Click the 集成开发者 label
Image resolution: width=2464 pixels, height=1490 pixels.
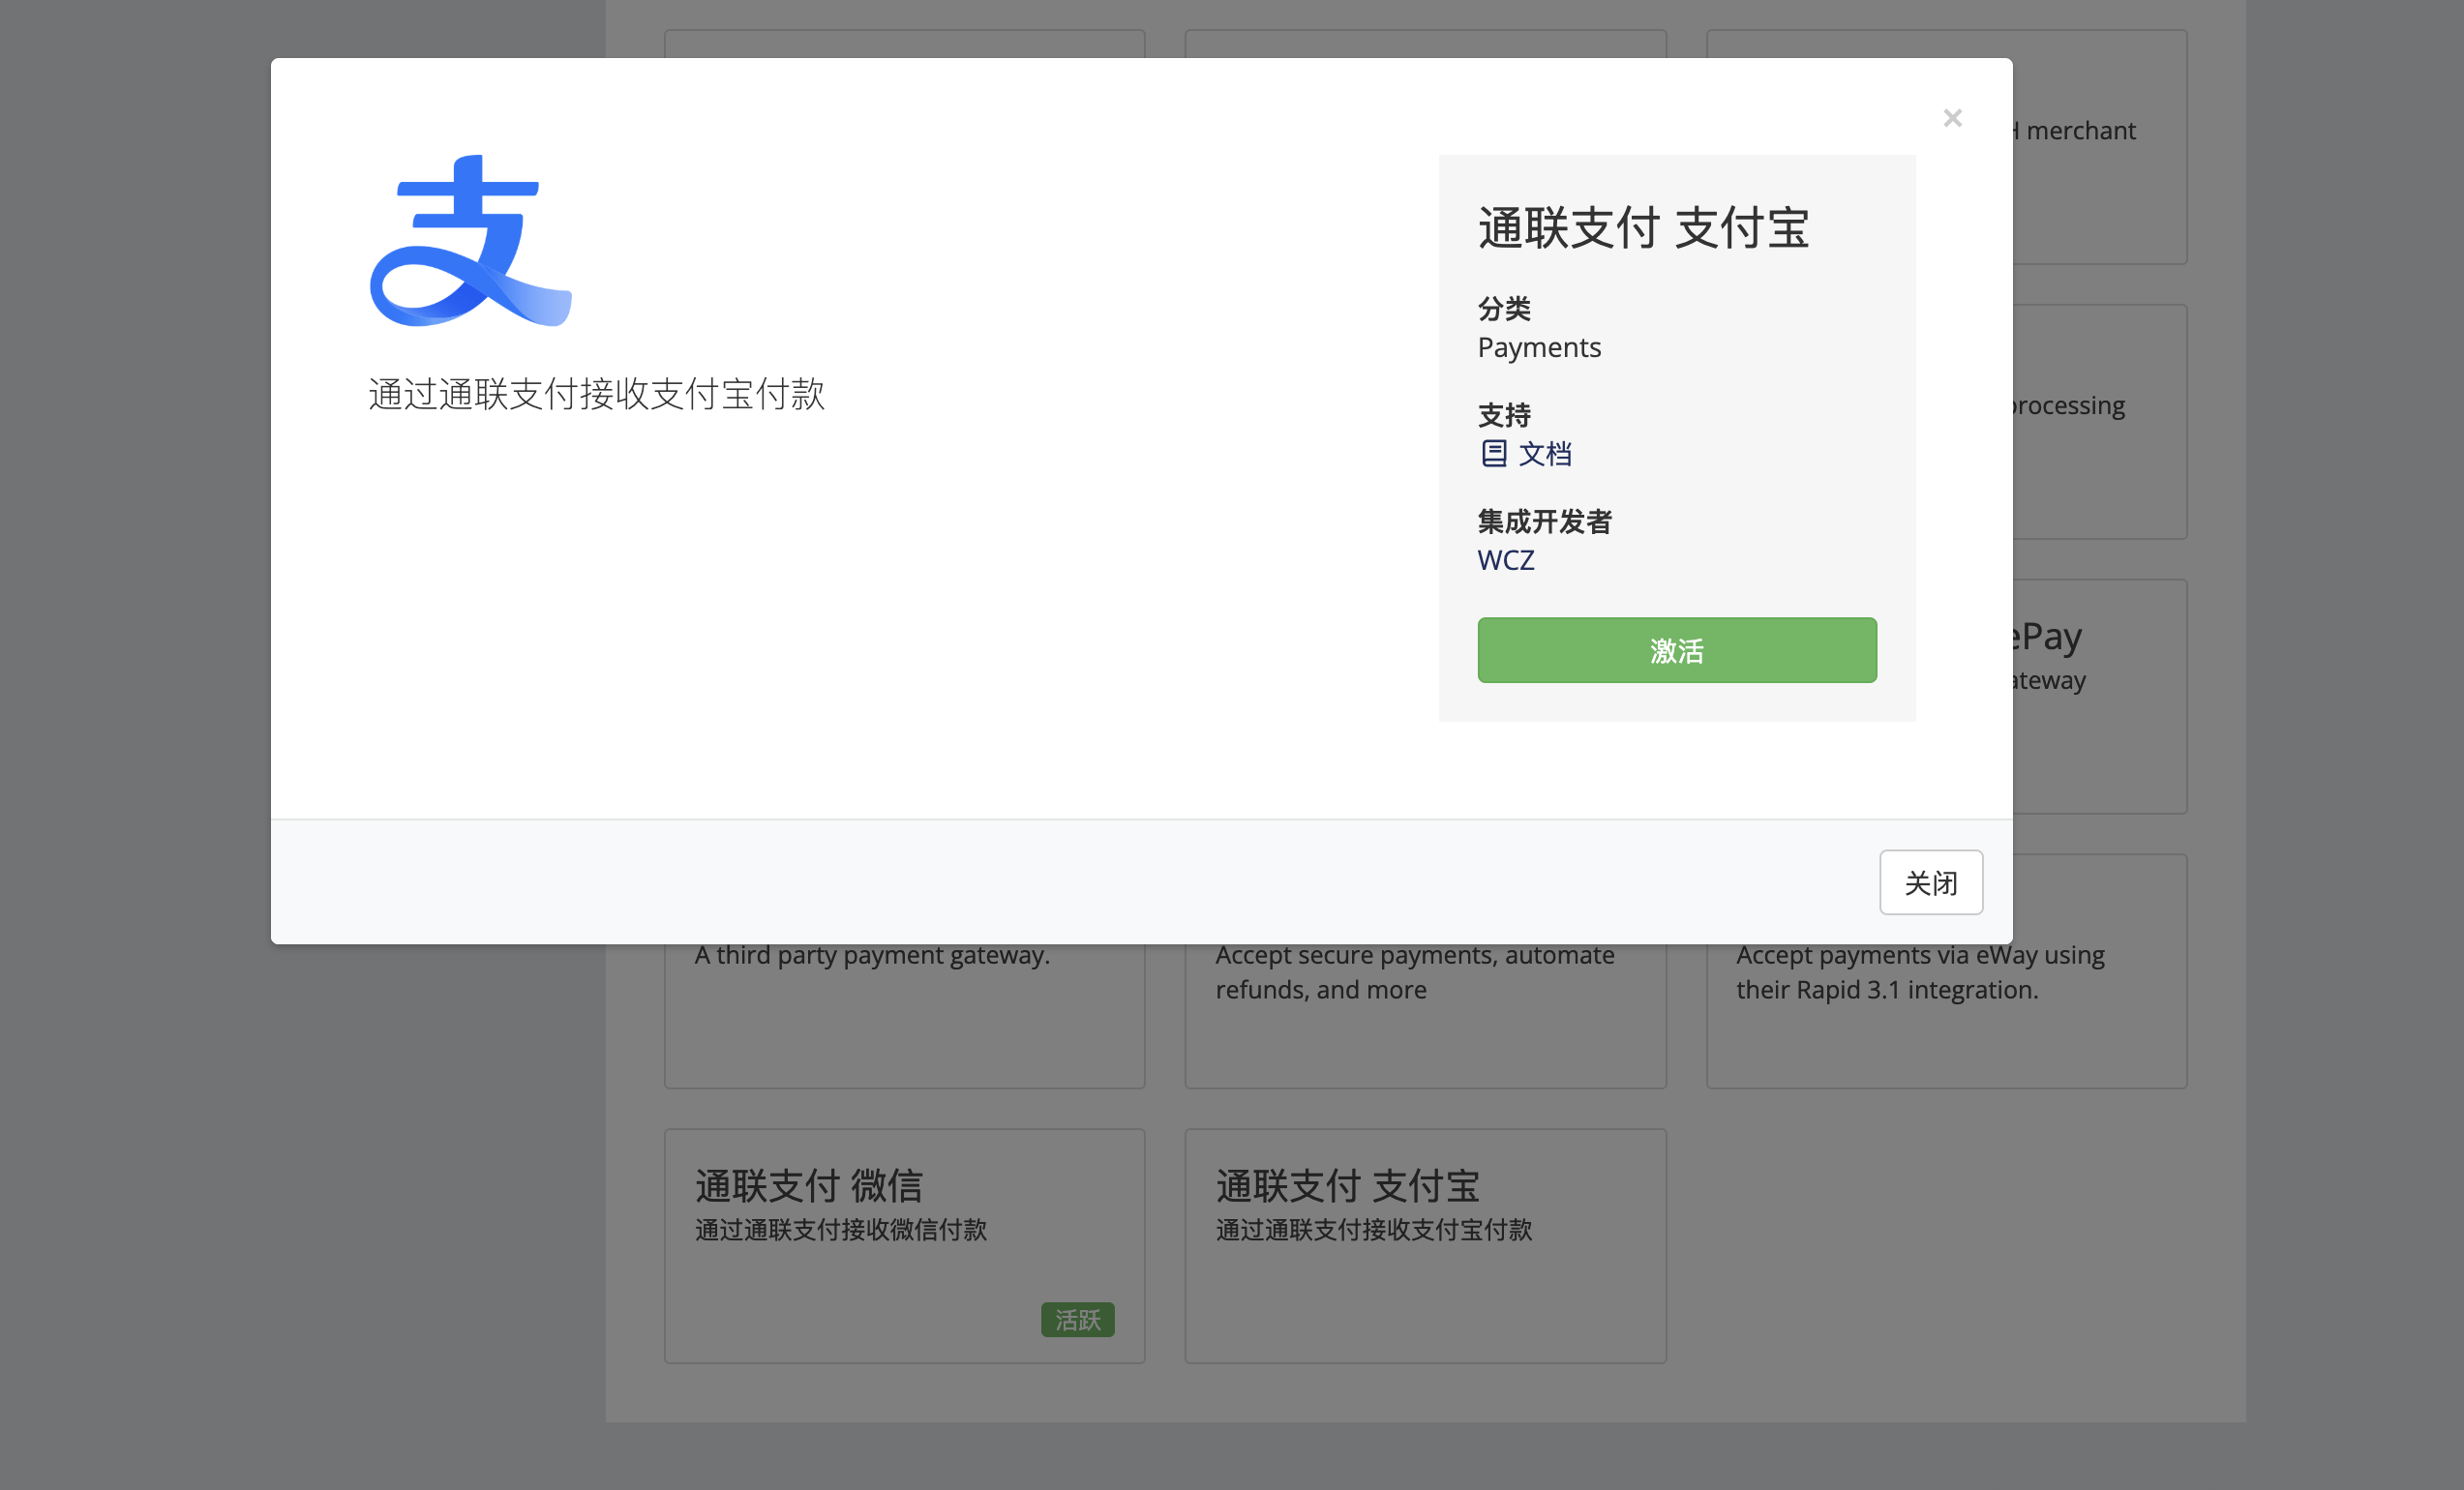[x=1544, y=521]
